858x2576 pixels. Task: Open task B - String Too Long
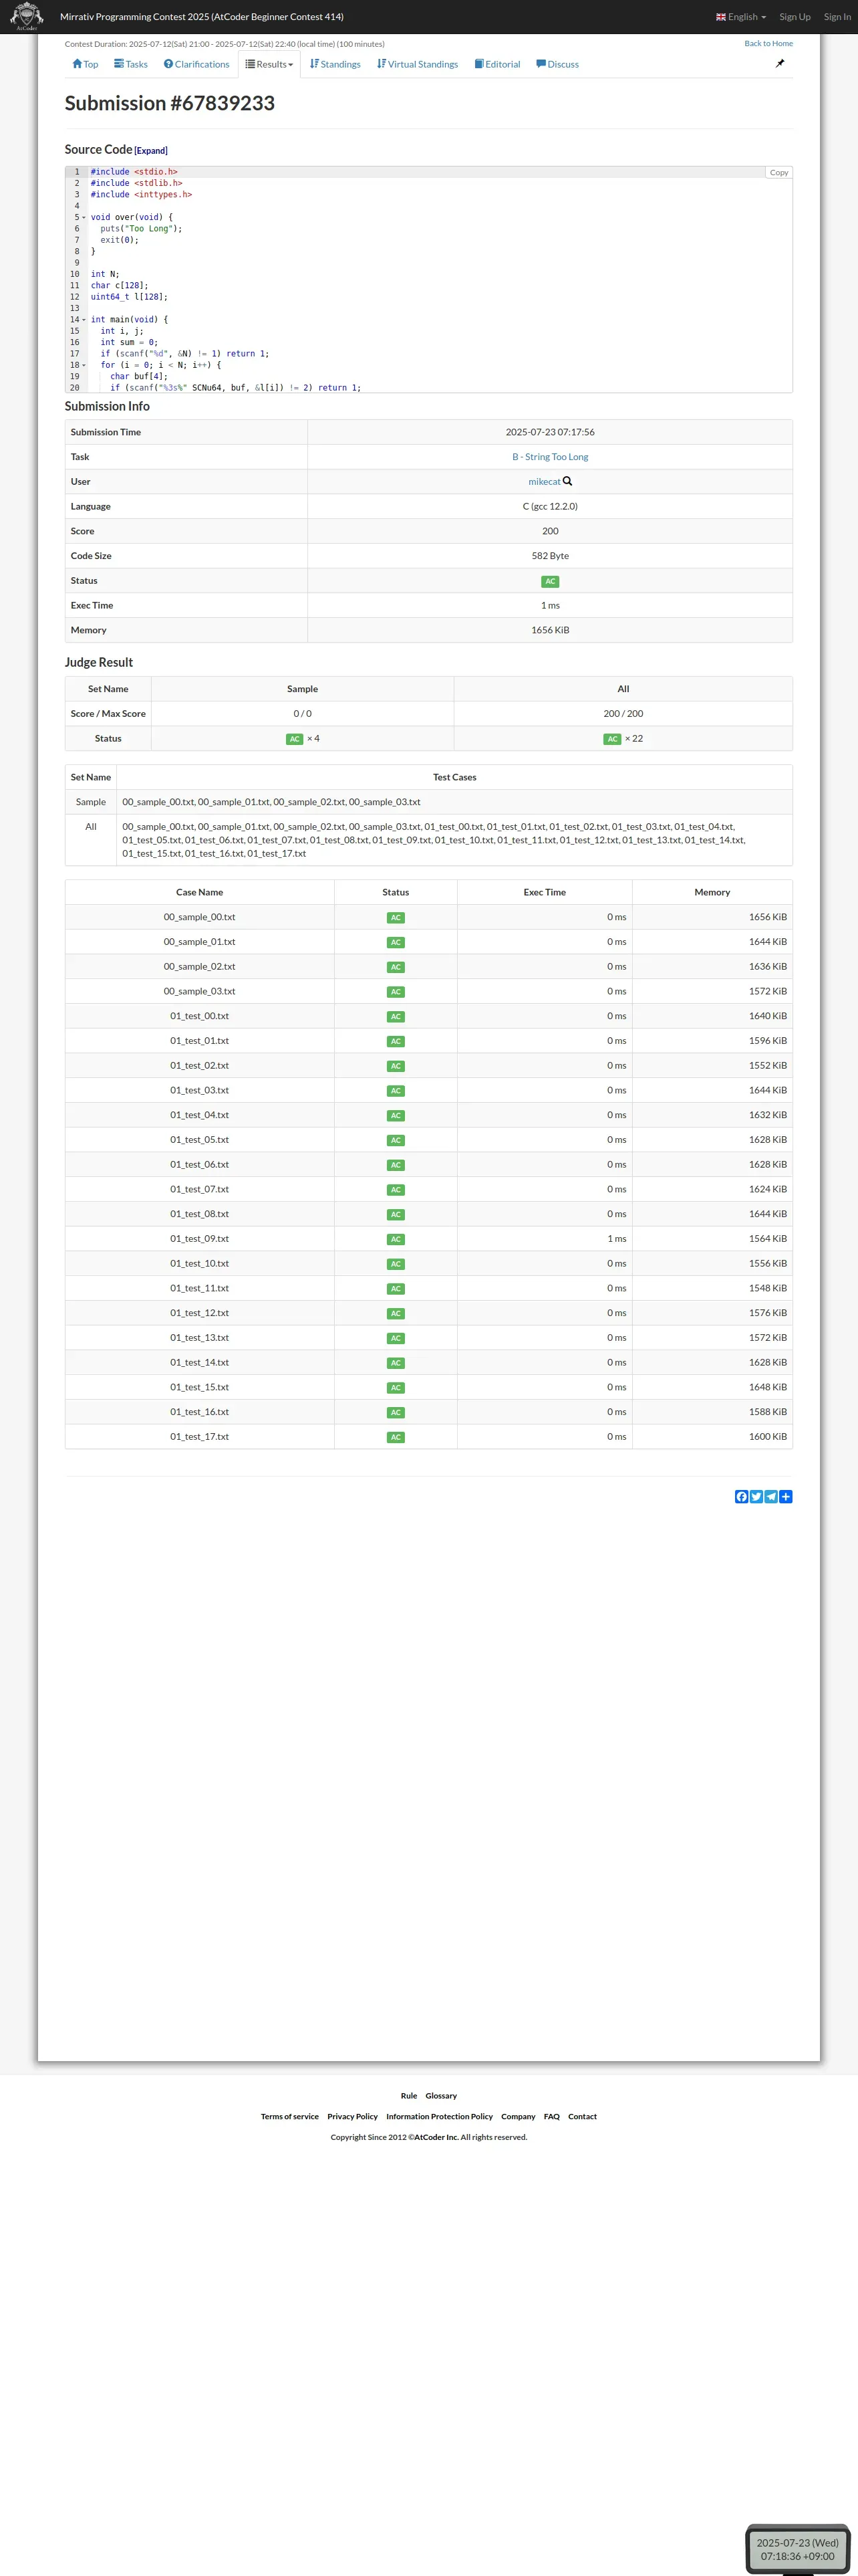tap(551, 457)
